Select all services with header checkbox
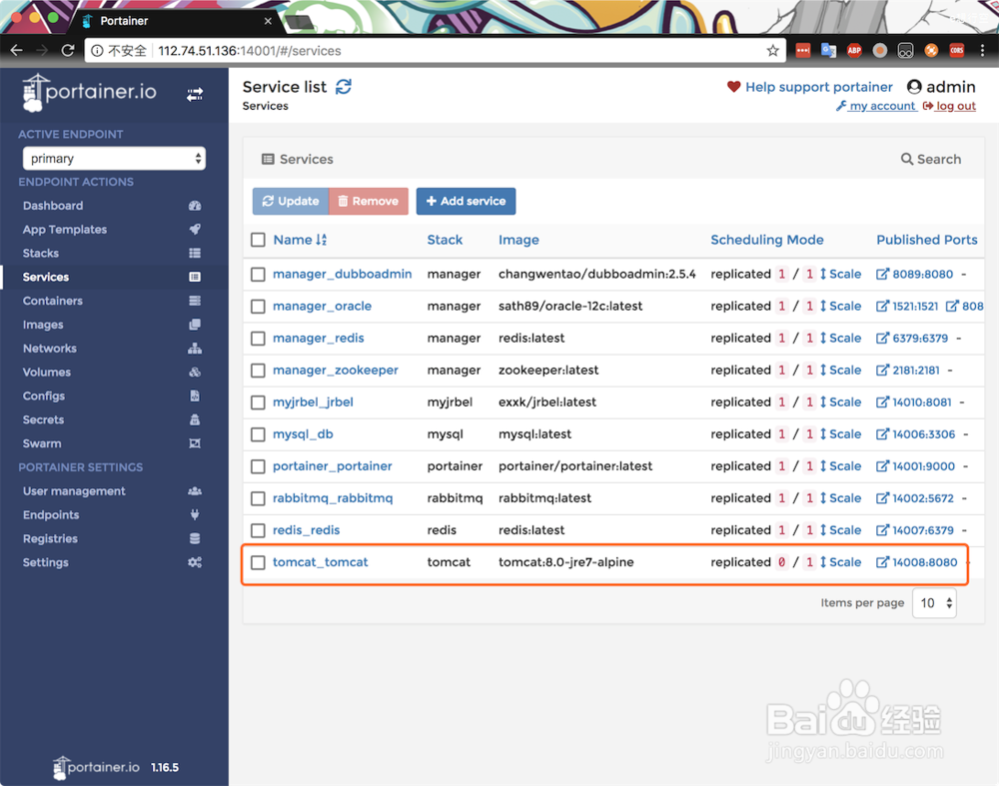Viewport: 999px width, 786px height. pyautogui.click(x=258, y=240)
